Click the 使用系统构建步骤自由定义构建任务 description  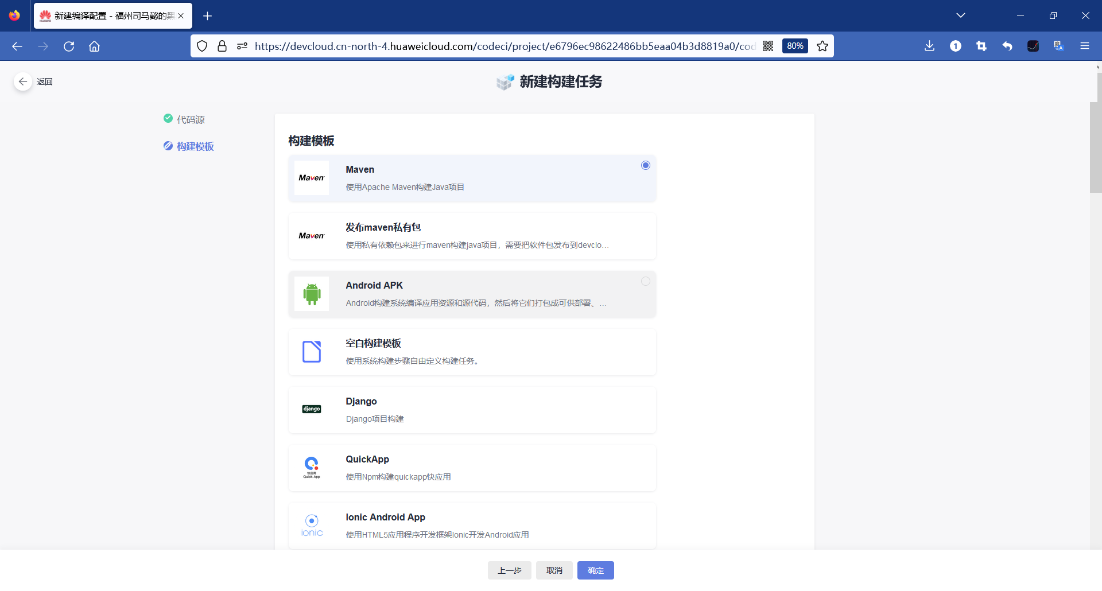(x=412, y=361)
